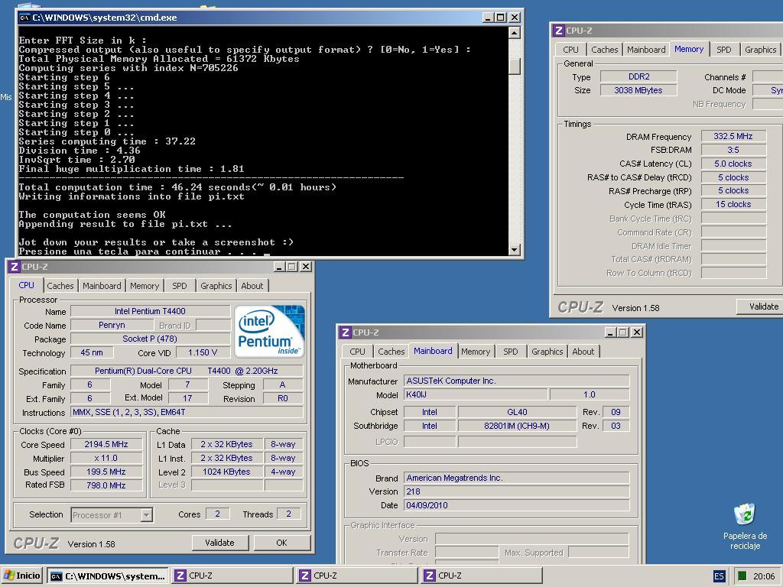
Task: Click the Cycle Time value 15 clocks
Action: 733,204
